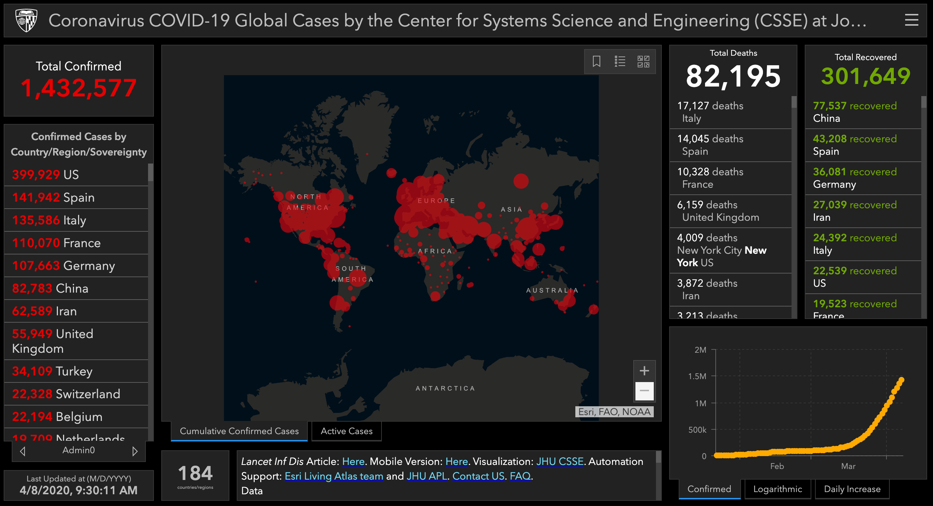Click the Contact US link

[x=479, y=476]
